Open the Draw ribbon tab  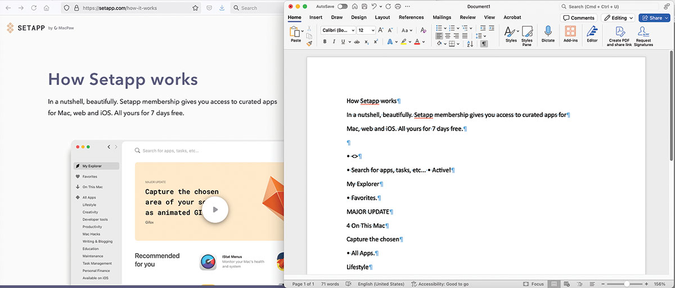(336, 17)
